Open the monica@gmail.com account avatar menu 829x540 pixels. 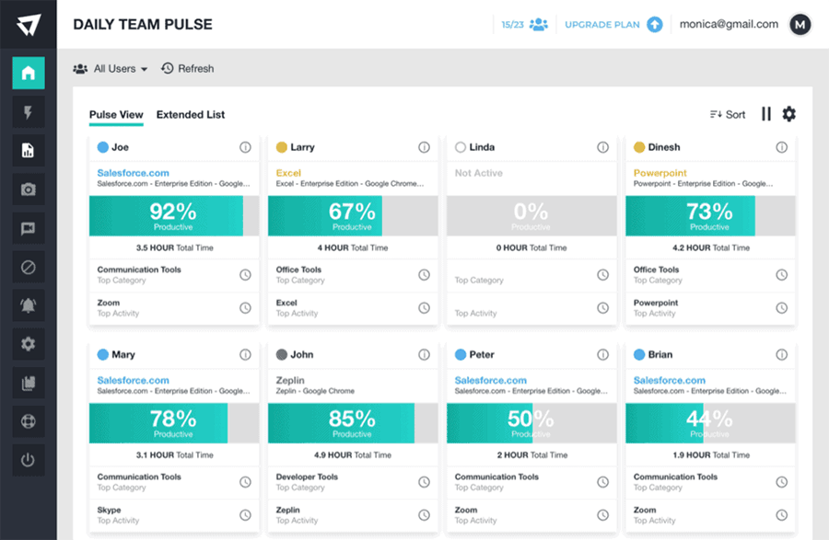tap(800, 25)
